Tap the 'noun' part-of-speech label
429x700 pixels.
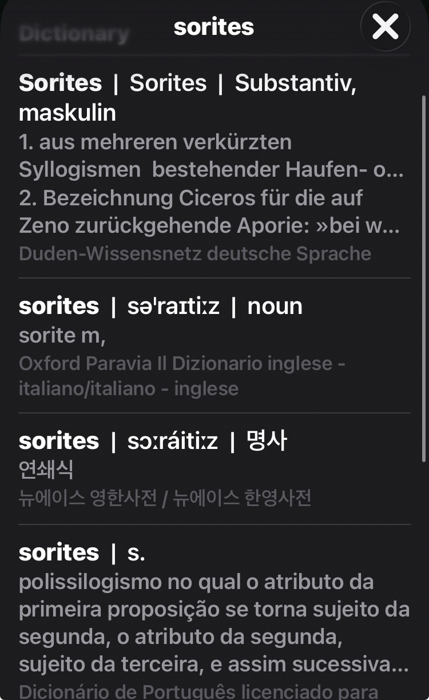pos(275,307)
